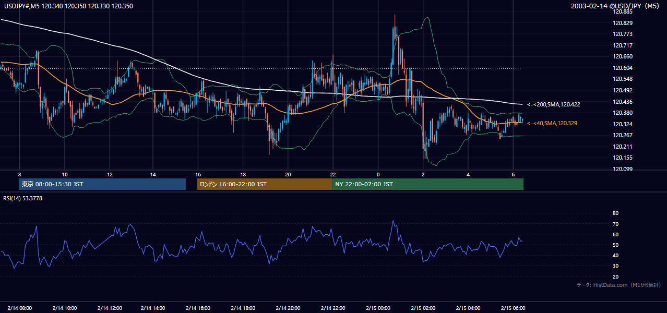The height and width of the screenshot is (313, 667).
Task: Click the price axis value 120.099
Action: [x=623, y=169]
